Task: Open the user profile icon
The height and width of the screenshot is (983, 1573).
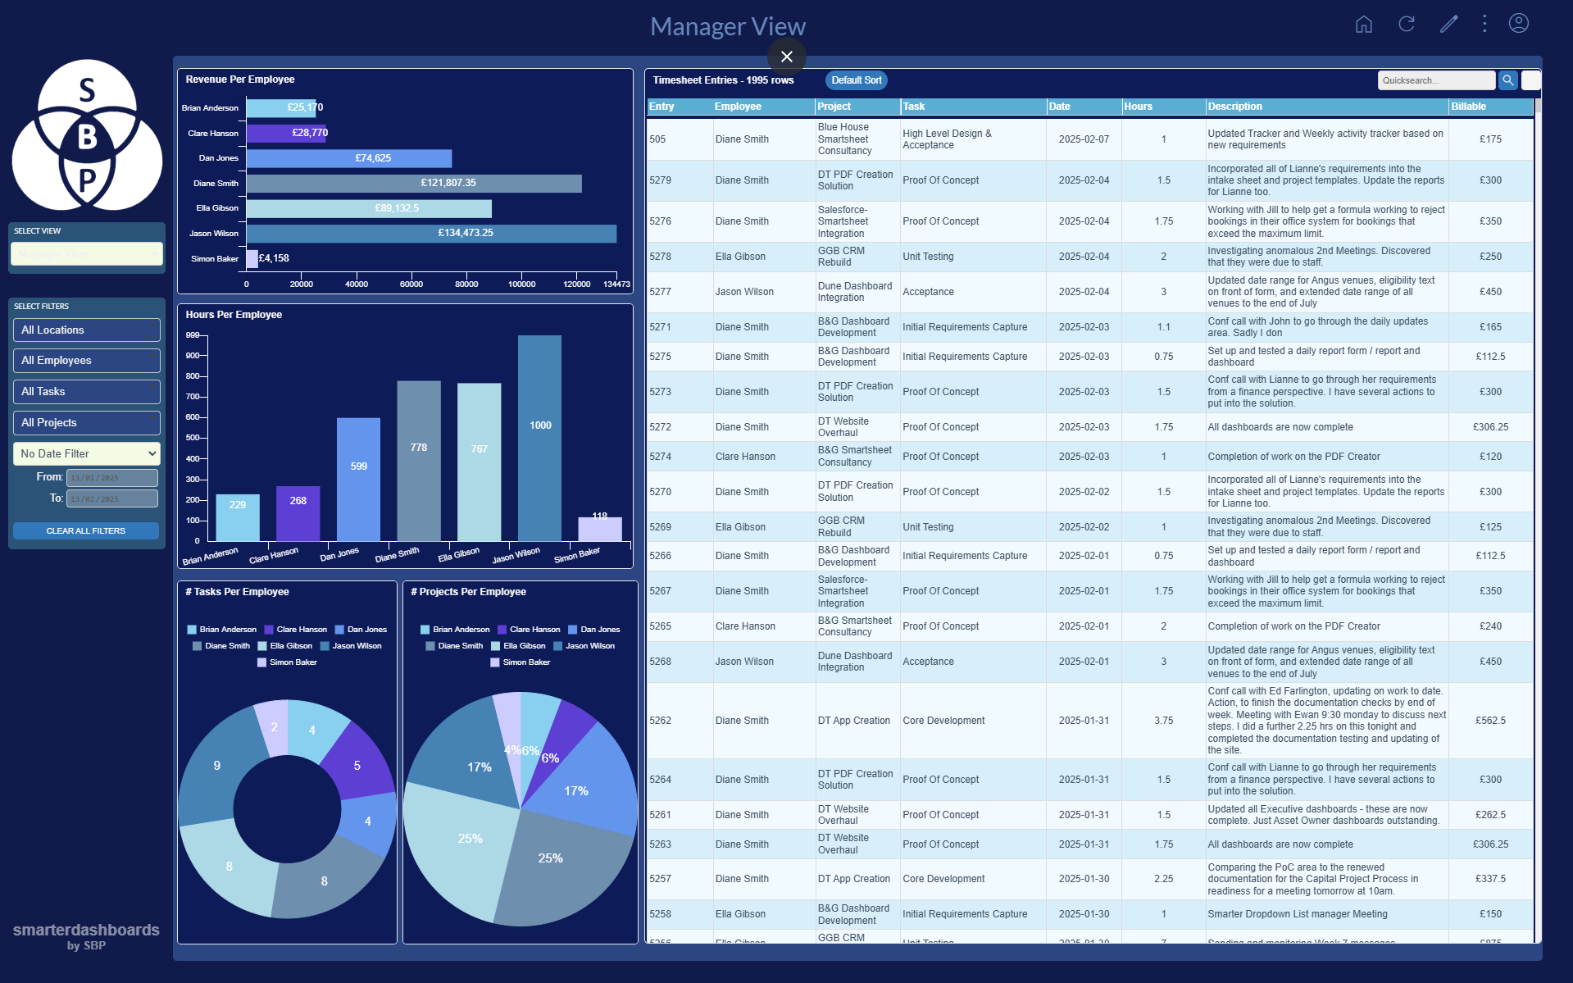Action: (1519, 24)
